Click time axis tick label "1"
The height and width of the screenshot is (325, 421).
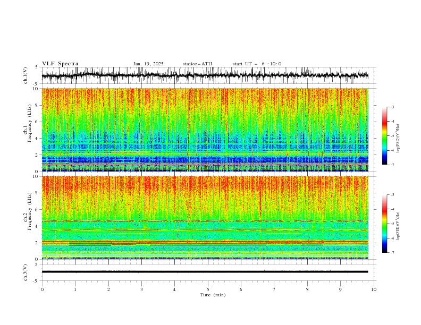pos(75,289)
